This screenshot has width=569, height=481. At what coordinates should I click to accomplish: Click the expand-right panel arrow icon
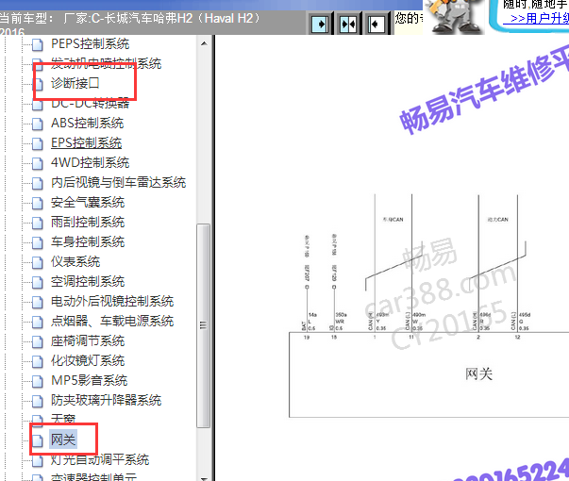pyautogui.click(x=320, y=24)
